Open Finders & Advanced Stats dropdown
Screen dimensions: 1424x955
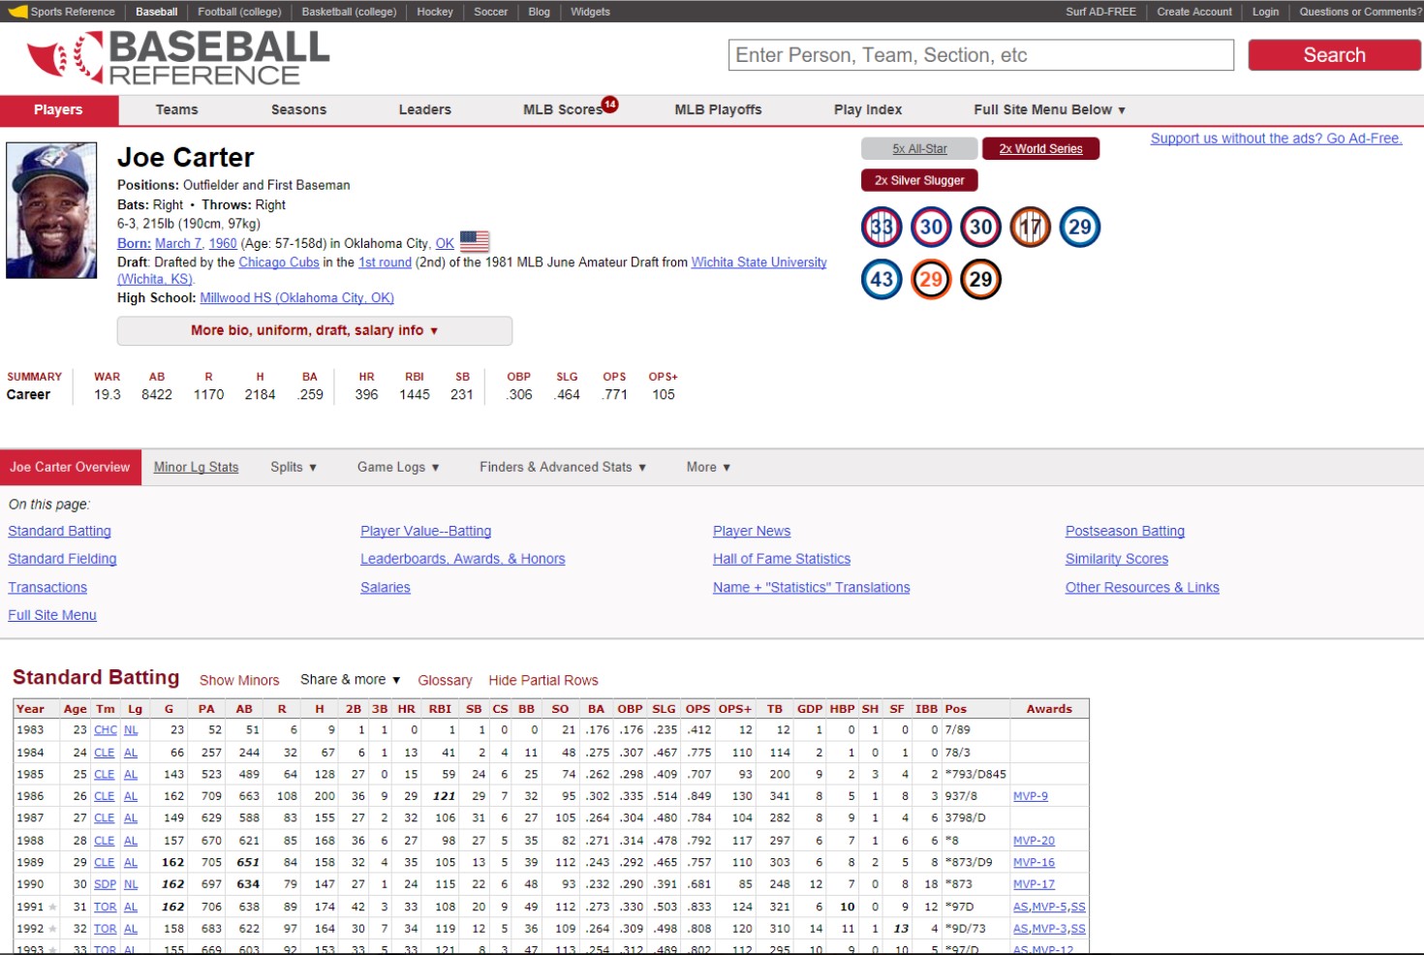pyautogui.click(x=563, y=467)
